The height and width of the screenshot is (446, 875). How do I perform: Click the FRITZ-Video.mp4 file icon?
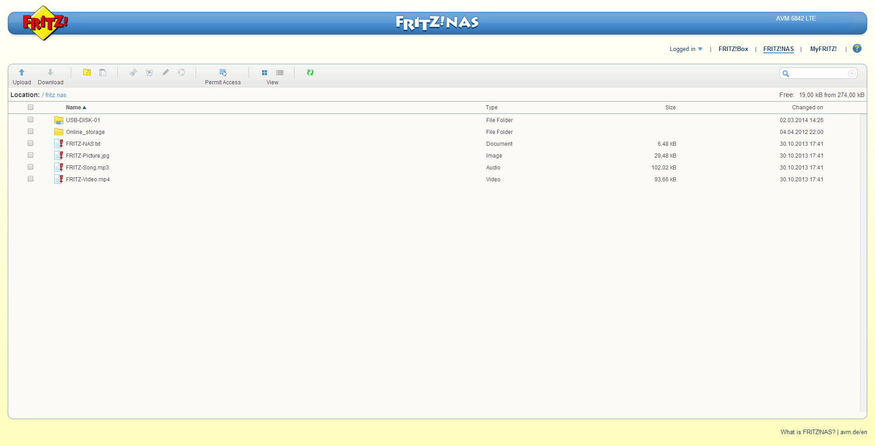(x=59, y=179)
